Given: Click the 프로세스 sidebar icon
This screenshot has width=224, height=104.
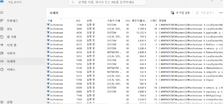Looking at the screenshot, I should [x=2, y=21].
